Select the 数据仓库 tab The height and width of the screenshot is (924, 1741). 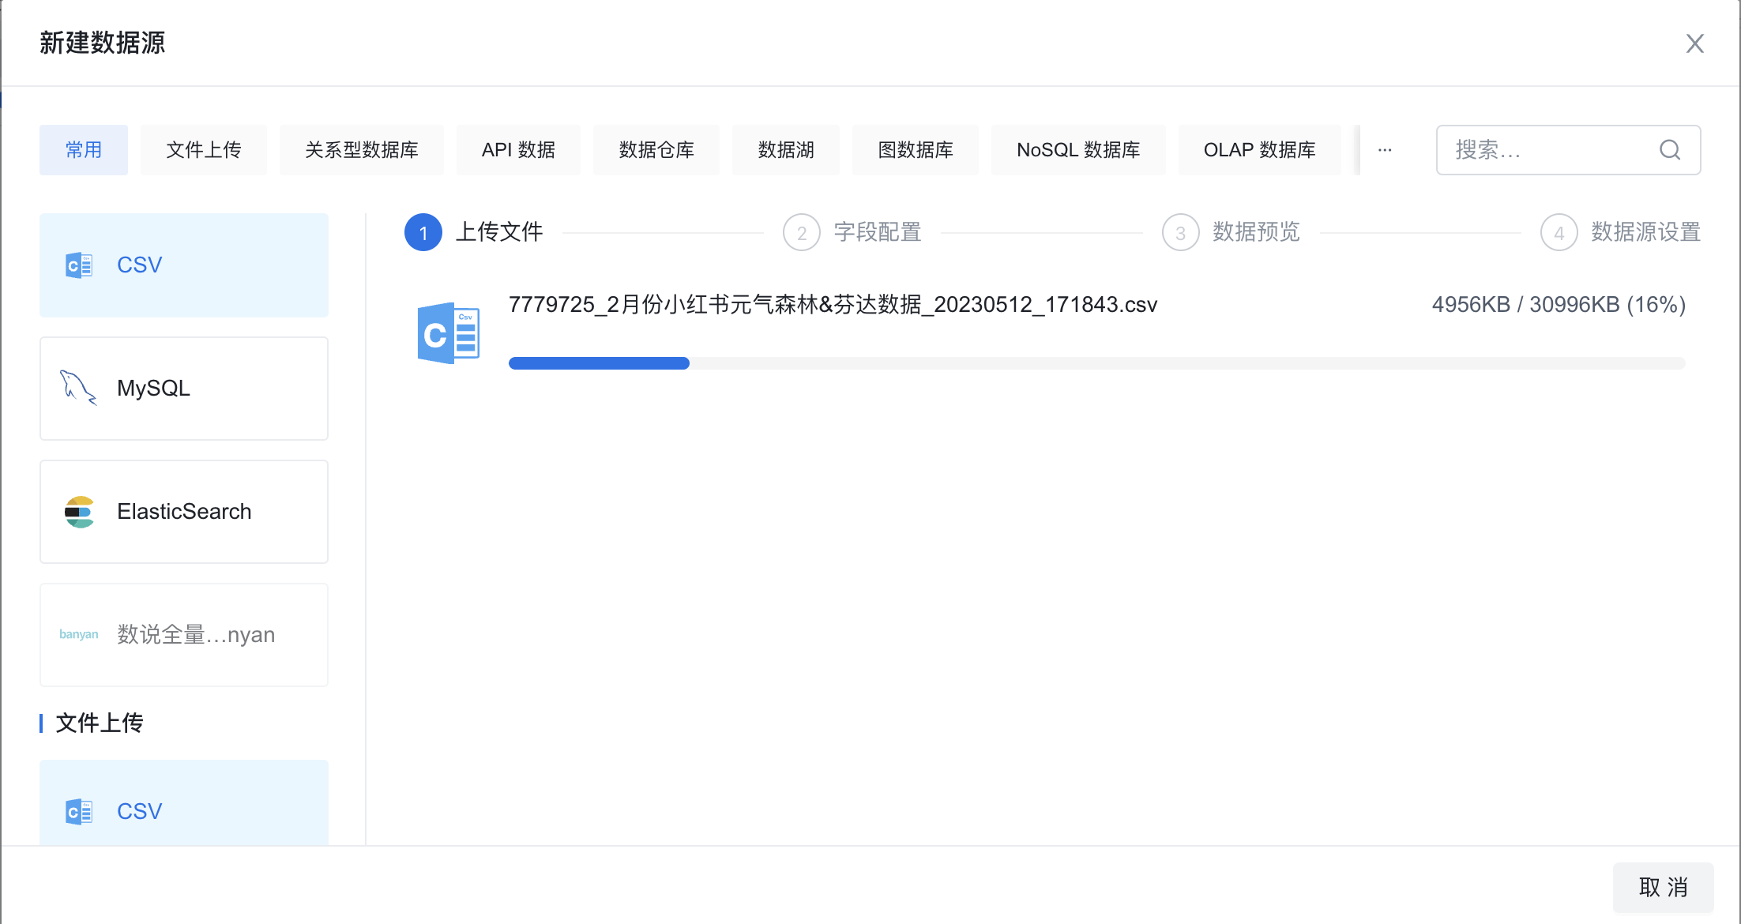[x=656, y=150]
